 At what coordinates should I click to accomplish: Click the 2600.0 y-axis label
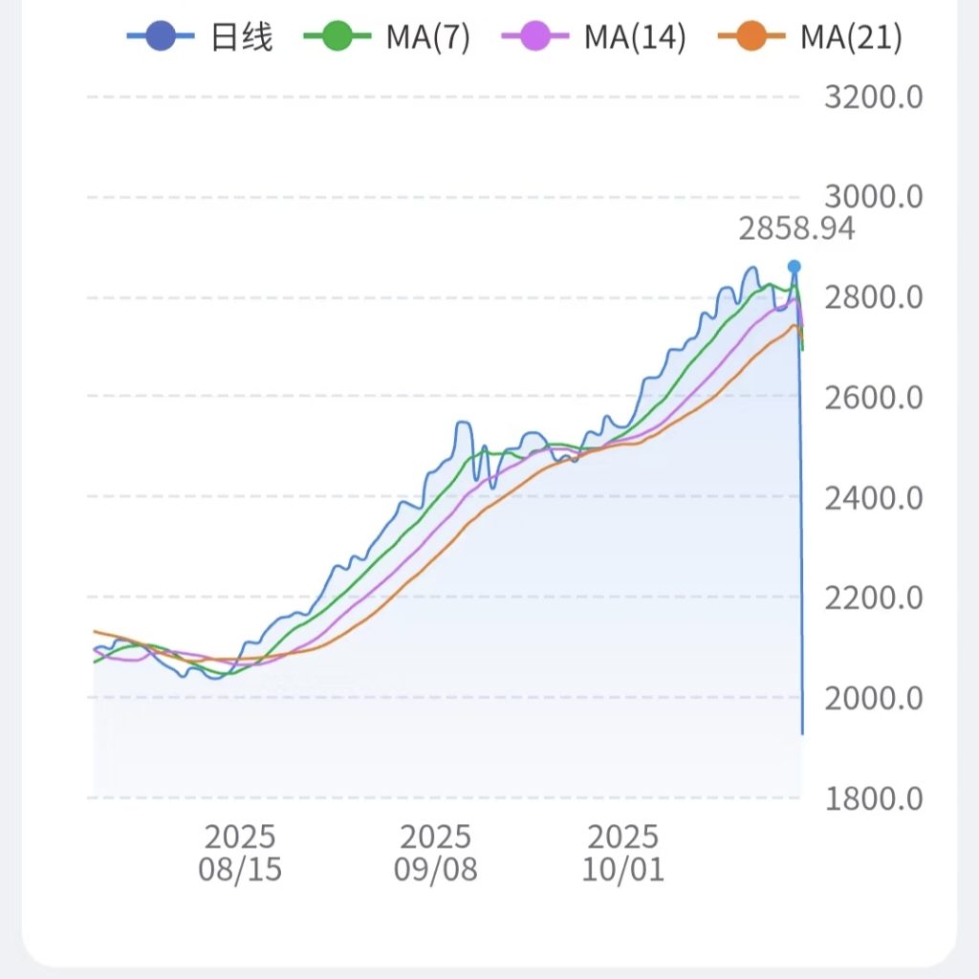(873, 397)
